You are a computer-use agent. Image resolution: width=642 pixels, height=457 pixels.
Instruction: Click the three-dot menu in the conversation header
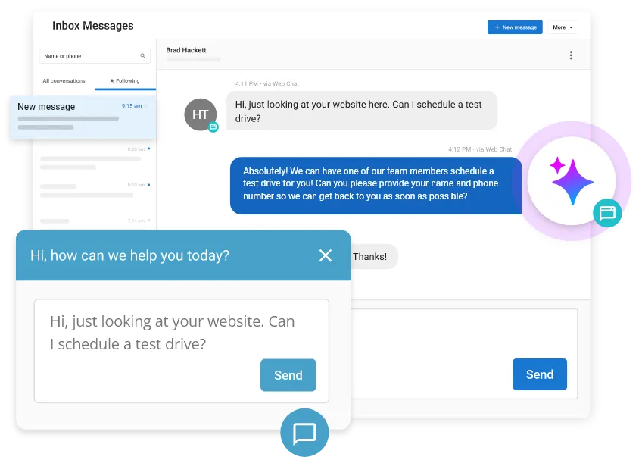(x=572, y=55)
